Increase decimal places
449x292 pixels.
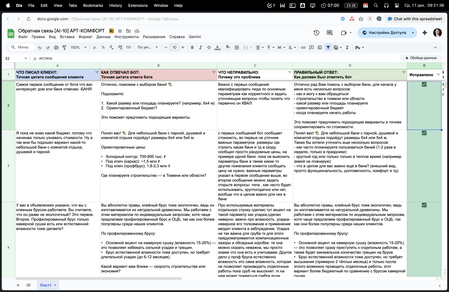[120, 47]
